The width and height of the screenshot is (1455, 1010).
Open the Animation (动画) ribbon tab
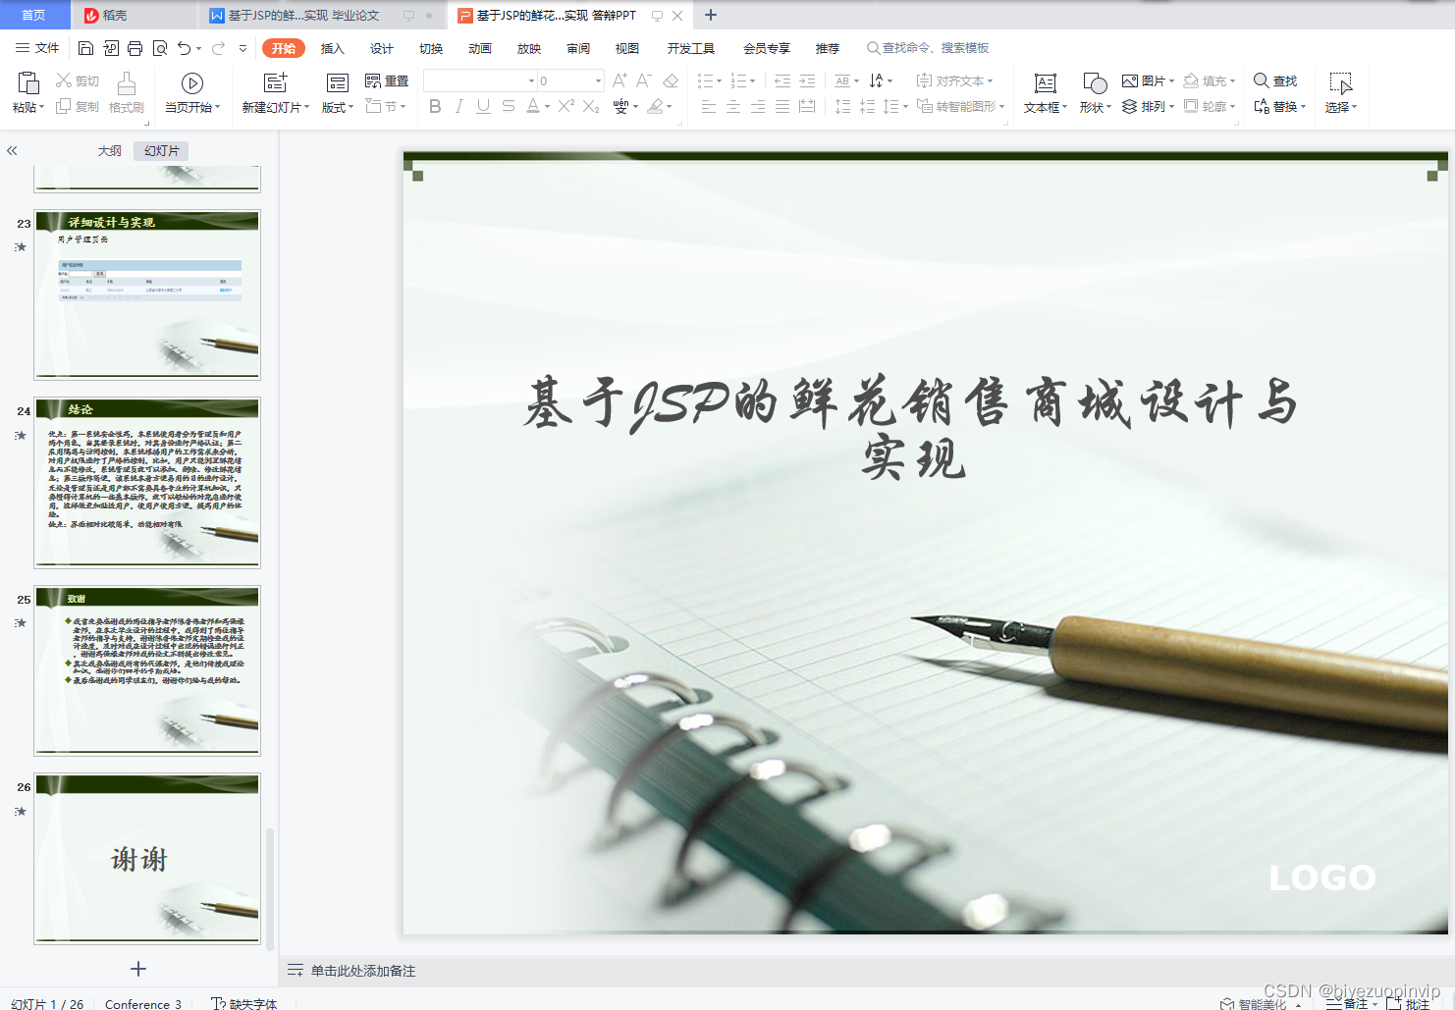coord(480,48)
